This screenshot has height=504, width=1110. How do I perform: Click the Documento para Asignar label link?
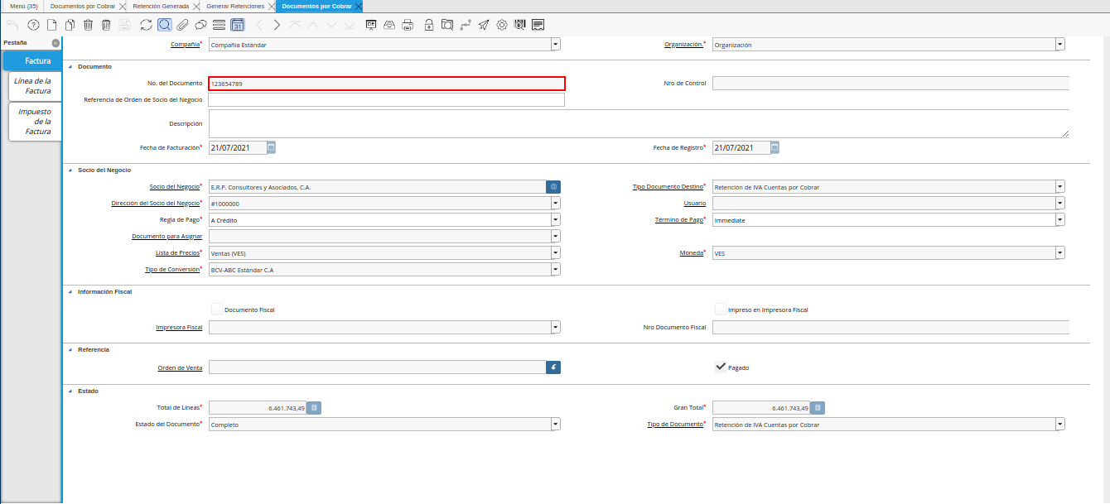tap(166, 237)
